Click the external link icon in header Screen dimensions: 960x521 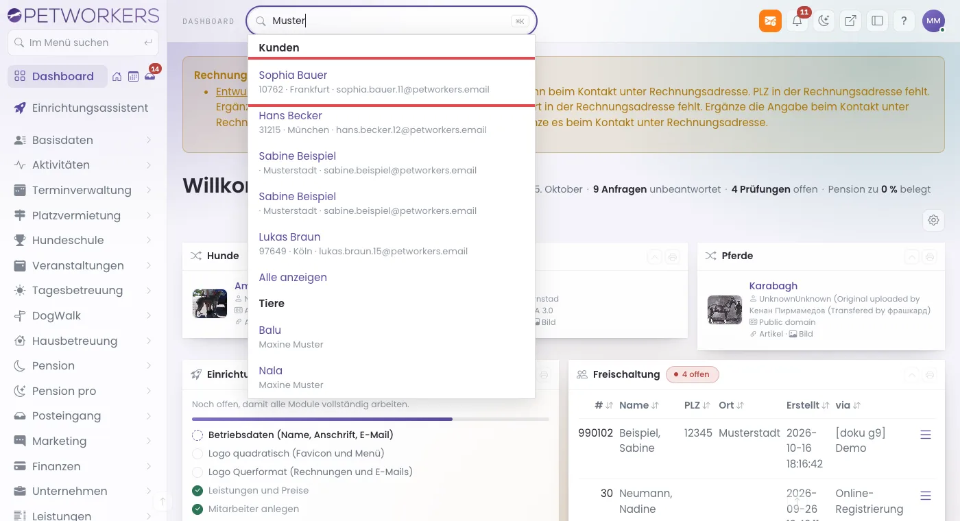click(850, 21)
